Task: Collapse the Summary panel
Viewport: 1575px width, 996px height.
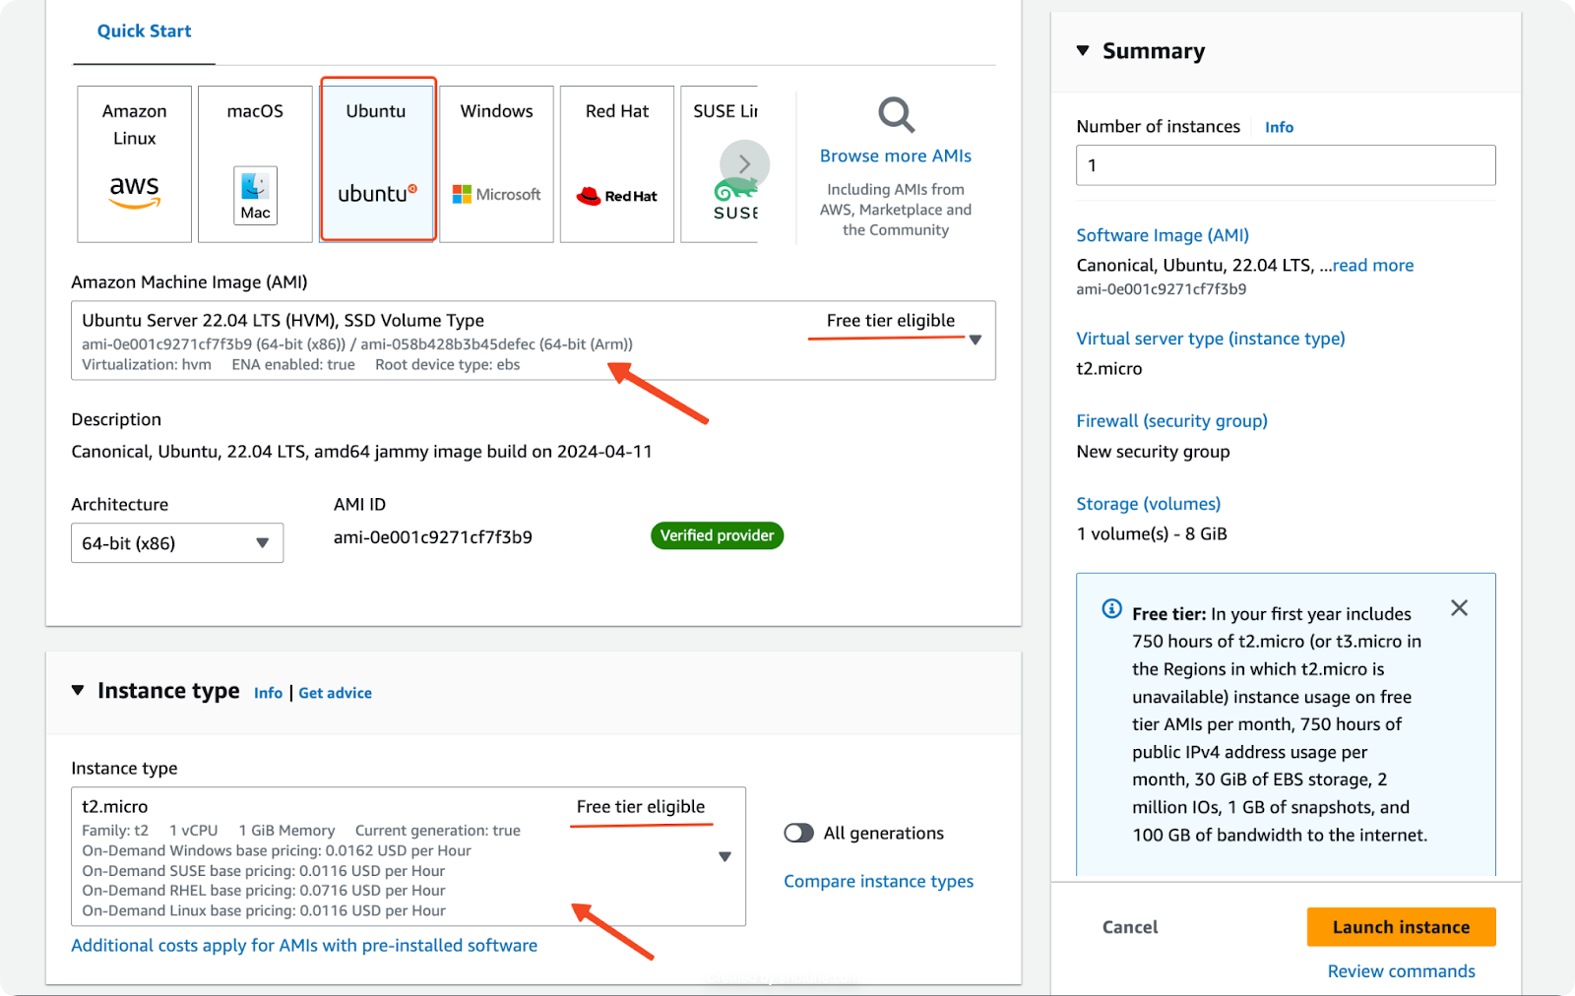Action: pyautogui.click(x=1083, y=51)
